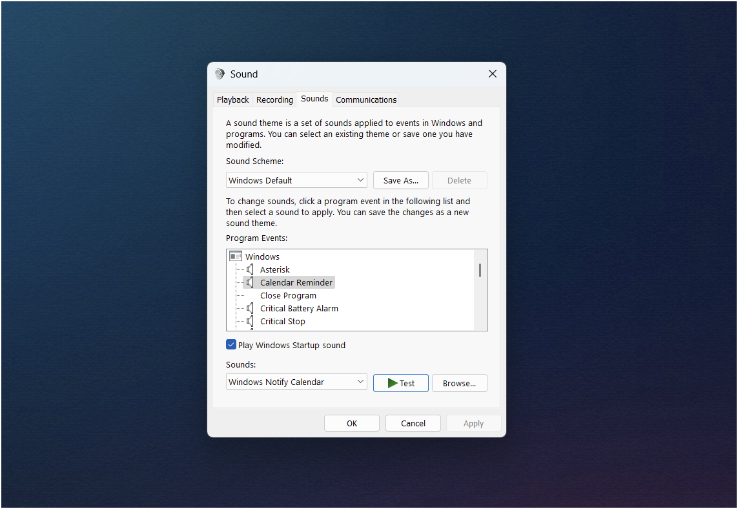Image resolution: width=738 pixels, height=509 pixels.
Task: Open the Sound Scheme dropdown
Action: coord(296,180)
